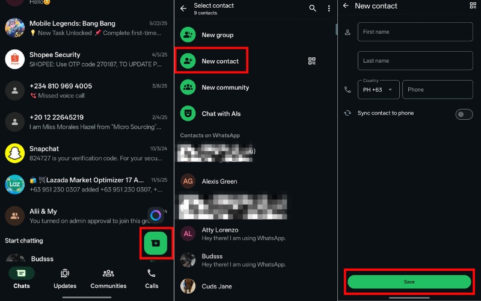Click the First name input field
Screen dimensions: 481x301
point(415,32)
